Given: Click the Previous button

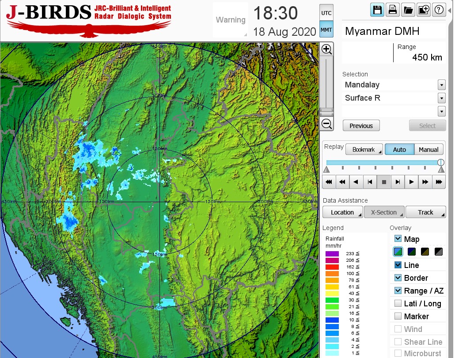Looking at the screenshot, I should tap(361, 126).
